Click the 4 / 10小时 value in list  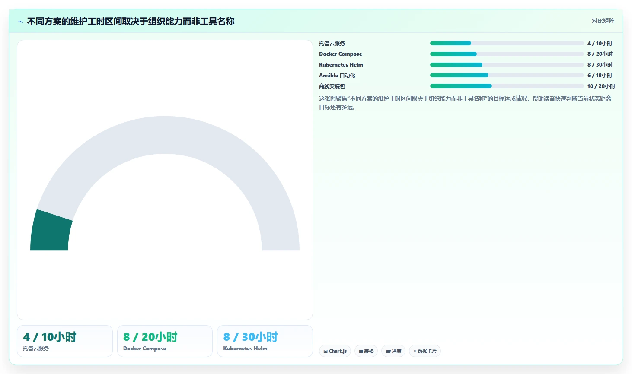click(x=600, y=43)
